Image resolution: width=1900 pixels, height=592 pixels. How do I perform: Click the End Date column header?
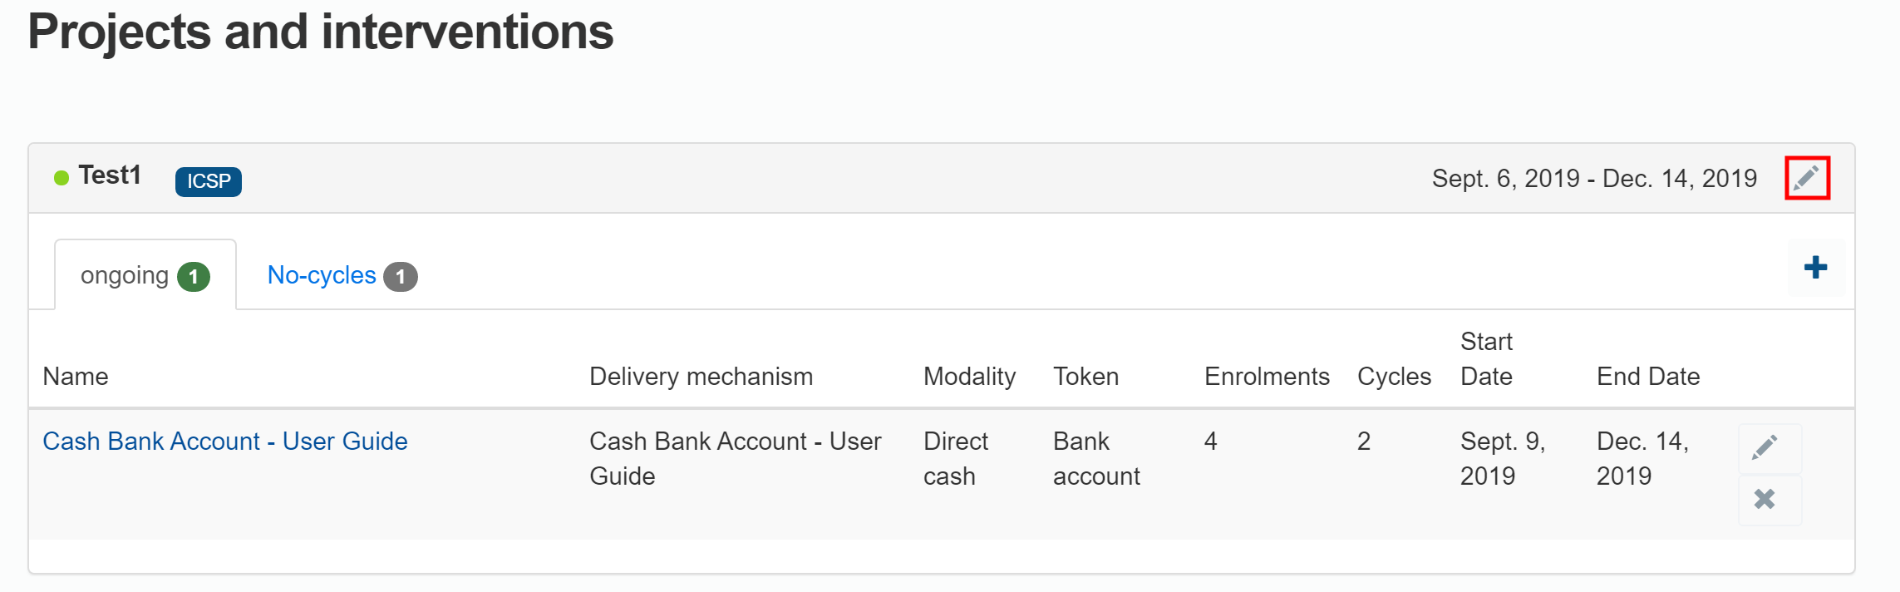coord(1648,377)
